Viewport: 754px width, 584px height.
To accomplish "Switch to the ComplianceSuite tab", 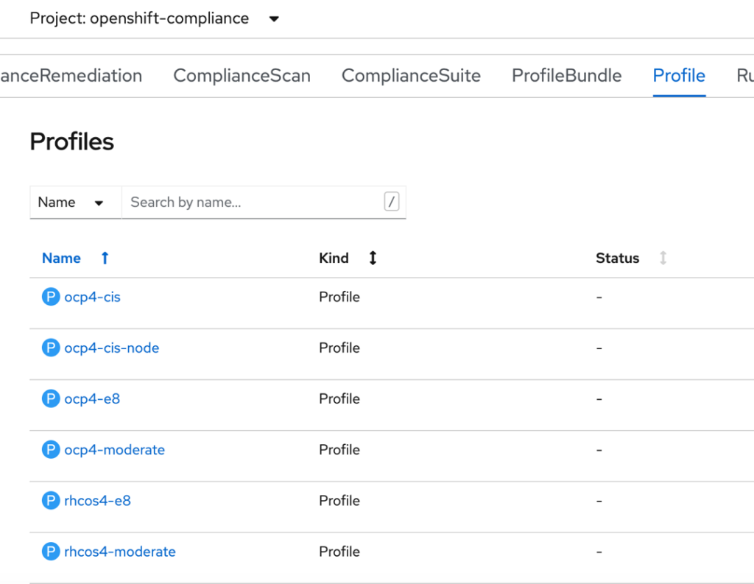I will tap(411, 76).
